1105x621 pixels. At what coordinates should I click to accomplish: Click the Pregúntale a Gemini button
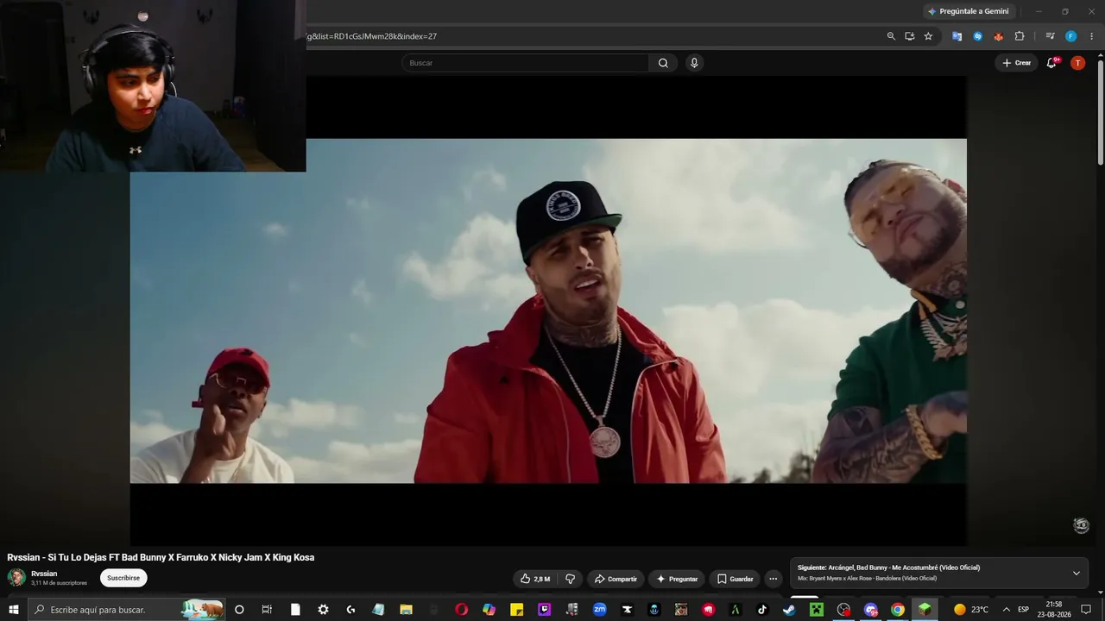tap(968, 11)
